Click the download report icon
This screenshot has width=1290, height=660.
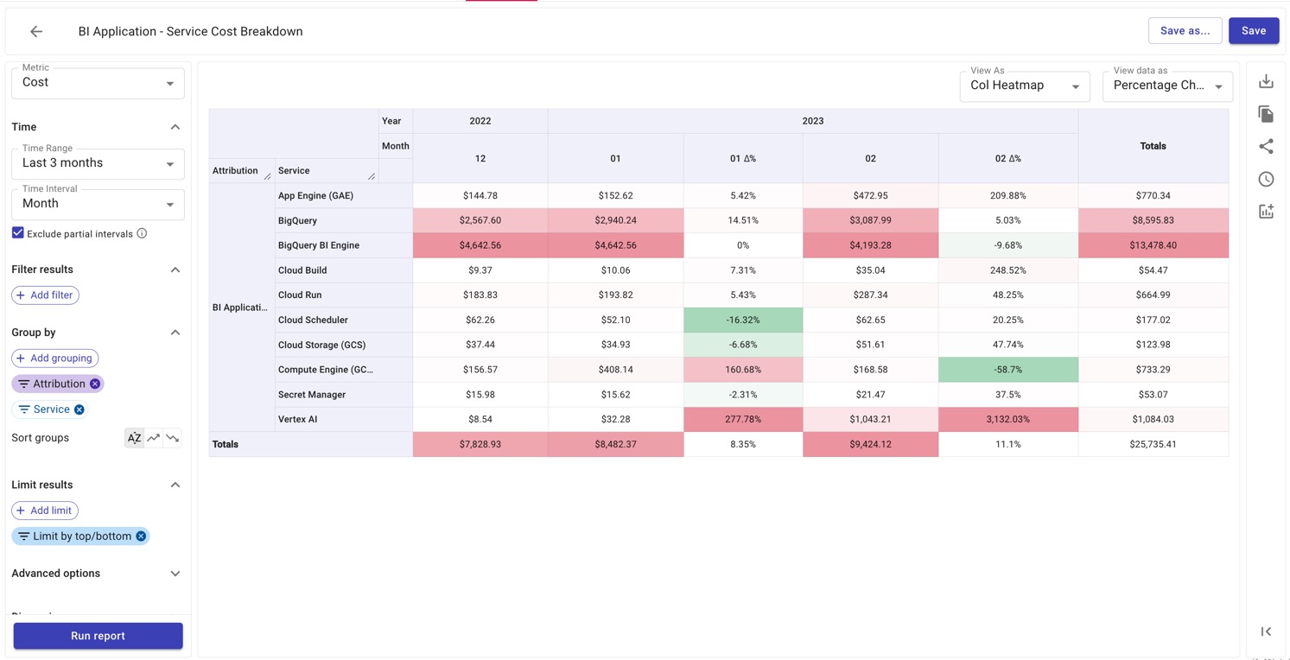[1266, 81]
